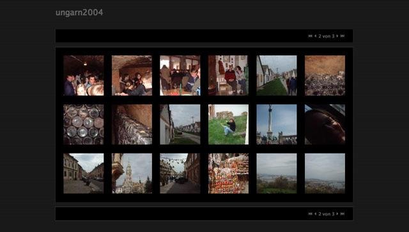The width and height of the screenshot is (409, 232).
Task: Open photo of street with hanging garlands
Action: [180, 173]
